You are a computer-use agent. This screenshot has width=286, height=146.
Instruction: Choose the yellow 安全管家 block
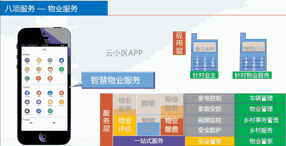(x=210, y=141)
